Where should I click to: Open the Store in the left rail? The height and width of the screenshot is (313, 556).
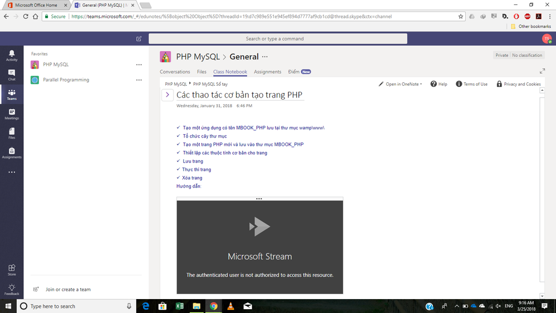12,270
